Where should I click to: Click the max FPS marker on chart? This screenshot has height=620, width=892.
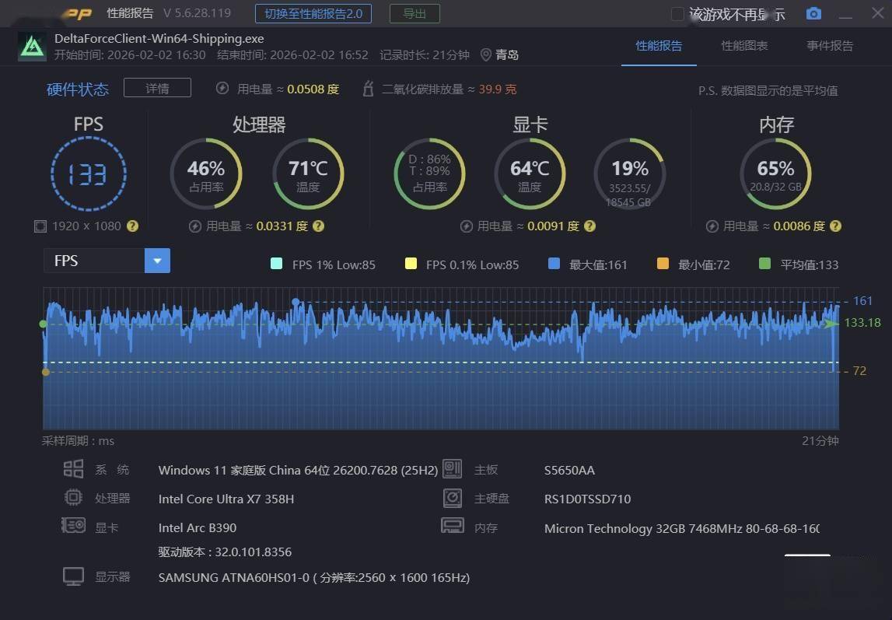pyautogui.click(x=296, y=301)
